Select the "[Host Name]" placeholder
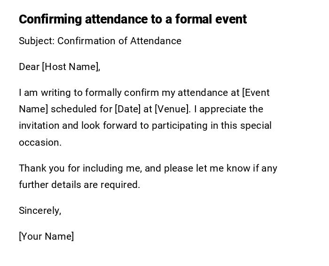This screenshot has height=266, width=329. click(70, 67)
